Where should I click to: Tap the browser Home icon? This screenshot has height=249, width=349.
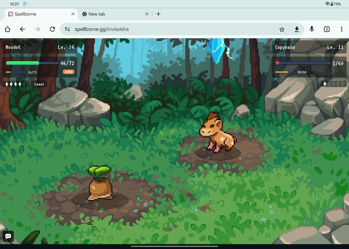click(x=8, y=29)
